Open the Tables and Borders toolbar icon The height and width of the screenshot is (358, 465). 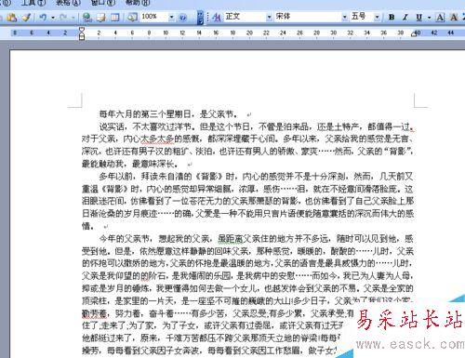[x=101, y=17]
